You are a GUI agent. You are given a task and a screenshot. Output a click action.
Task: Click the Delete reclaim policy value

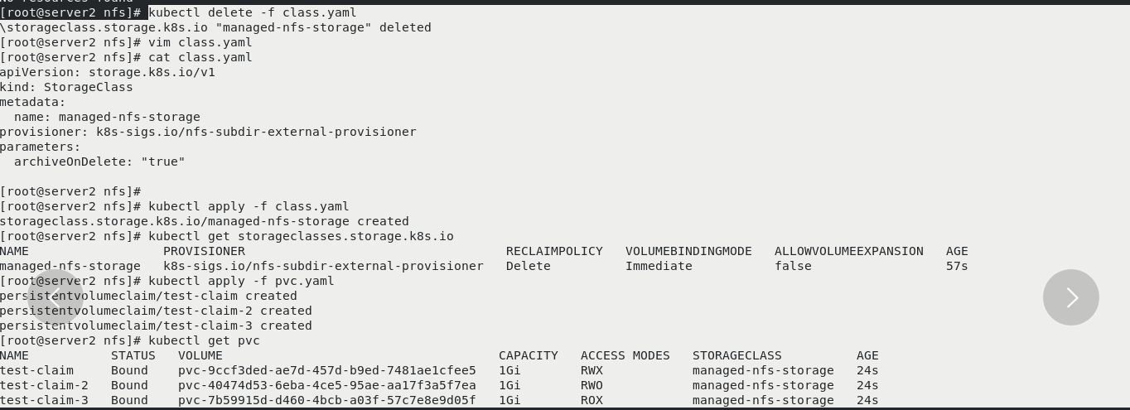click(529, 266)
